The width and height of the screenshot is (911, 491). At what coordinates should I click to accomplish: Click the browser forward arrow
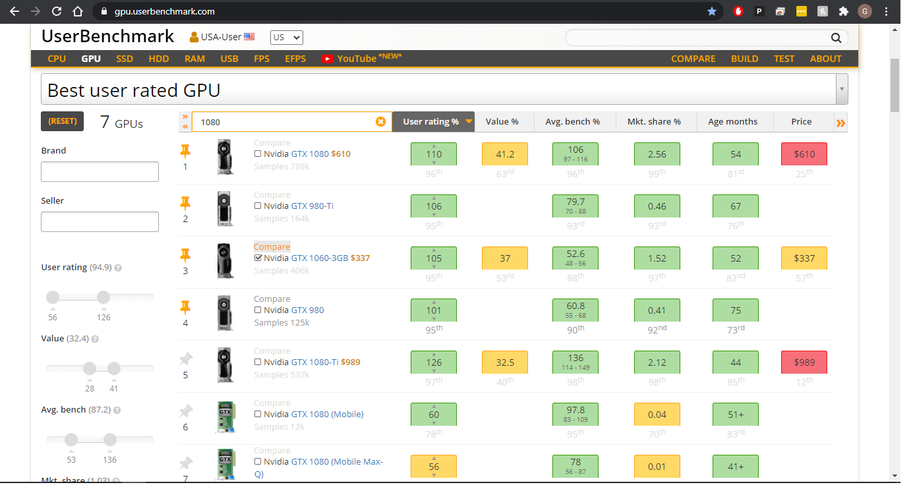[36, 11]
